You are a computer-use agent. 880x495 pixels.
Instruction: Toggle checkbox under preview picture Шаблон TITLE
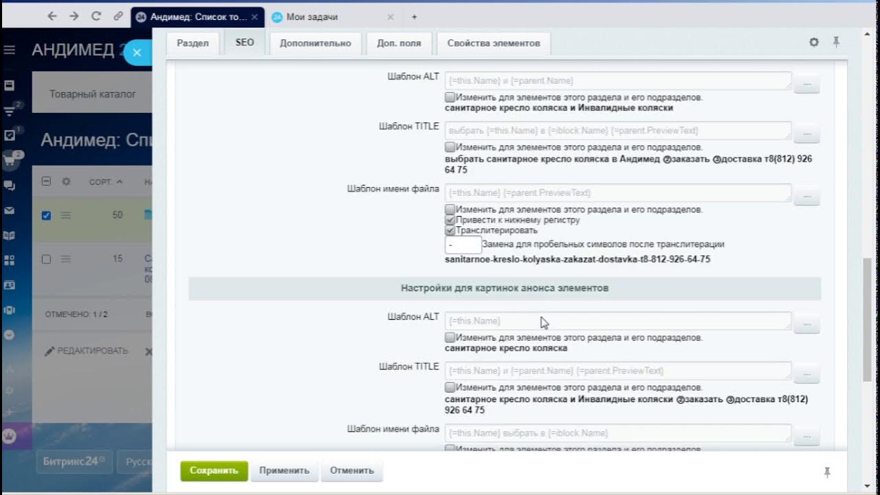(x=450, y=387)
